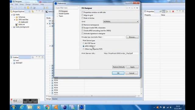
Task: Click the red X icon in Properties panel
Action: (173, 12)
